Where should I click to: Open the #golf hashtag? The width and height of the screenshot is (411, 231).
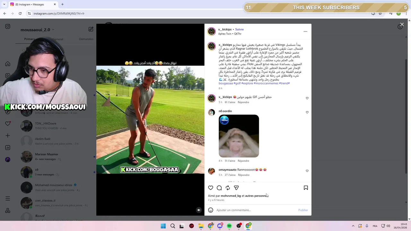237,83
